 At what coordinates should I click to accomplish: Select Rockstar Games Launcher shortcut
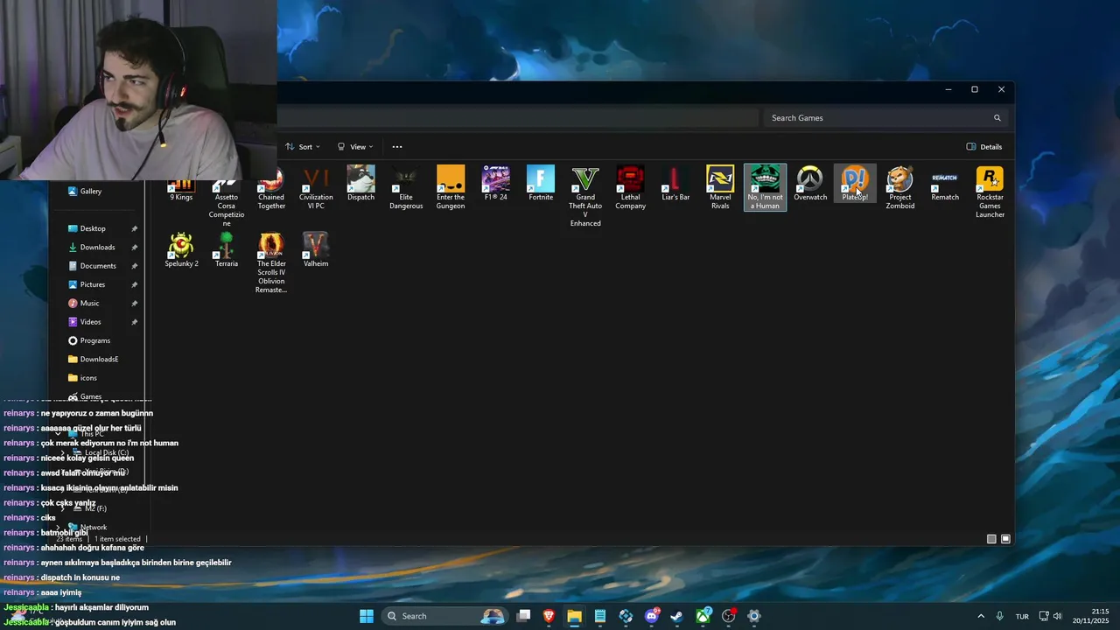[x=990, y=192]
